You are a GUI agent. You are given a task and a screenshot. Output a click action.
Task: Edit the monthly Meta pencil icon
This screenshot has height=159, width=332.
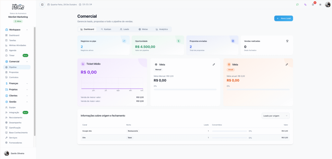point(214,64)
